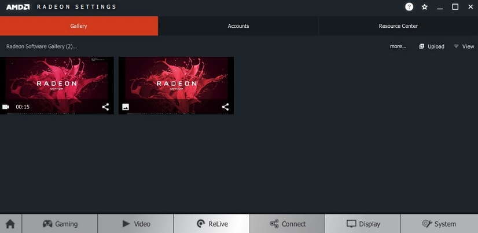Open the Display section
This screenshot has height=233, width=478.
click(363, 224)
